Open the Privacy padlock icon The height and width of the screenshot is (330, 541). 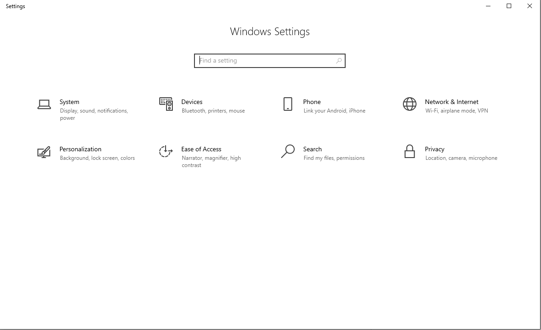pyautogui.click(x=410, y=151)
